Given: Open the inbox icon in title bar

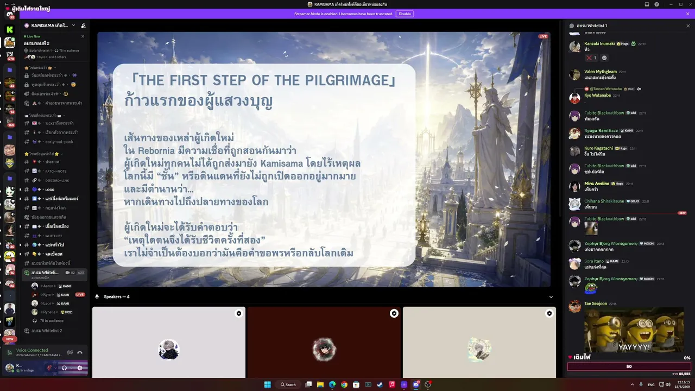Looking at the screenshot, I should coord(647,4).
